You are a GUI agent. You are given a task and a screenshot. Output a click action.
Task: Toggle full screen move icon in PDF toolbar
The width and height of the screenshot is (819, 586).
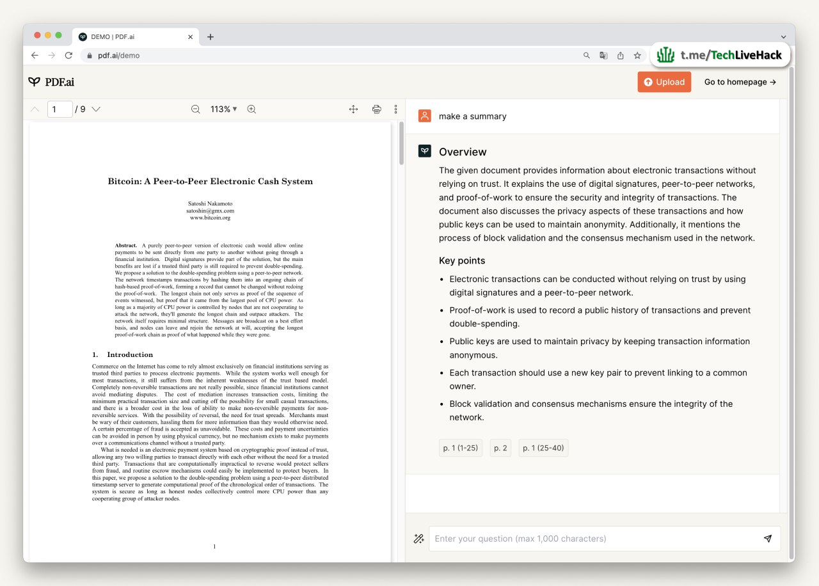point(353,109)
